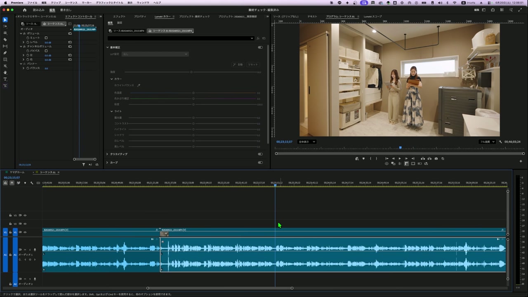Image resolution: width=528 pixels, height=297 pixels.
Task: Go to Out point in Program Monitor
Action: click(412, 158)
